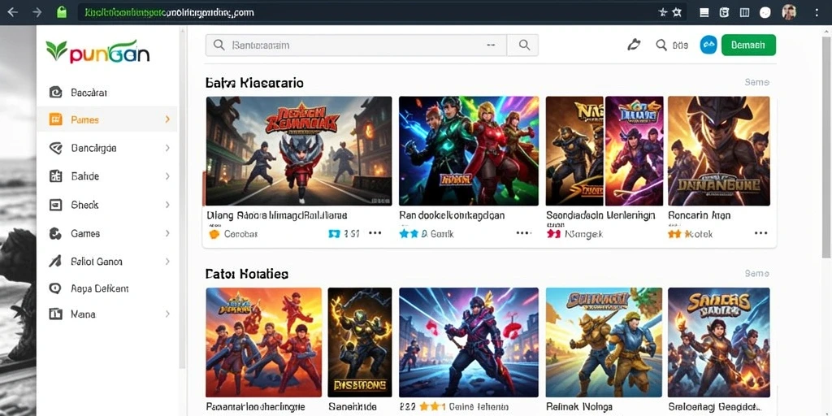Click the pungan site logo

click(x=97, y=51)
